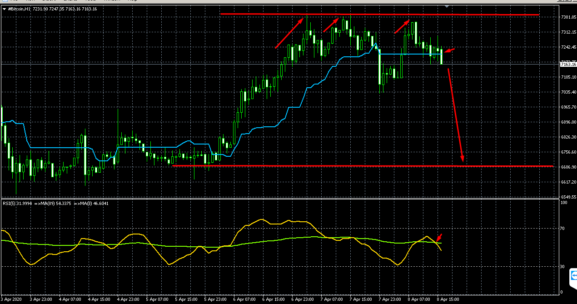Screen dimensions: 577x304
Task: Click the 3 Apr 23:00 time label
Action: (40, 300)
